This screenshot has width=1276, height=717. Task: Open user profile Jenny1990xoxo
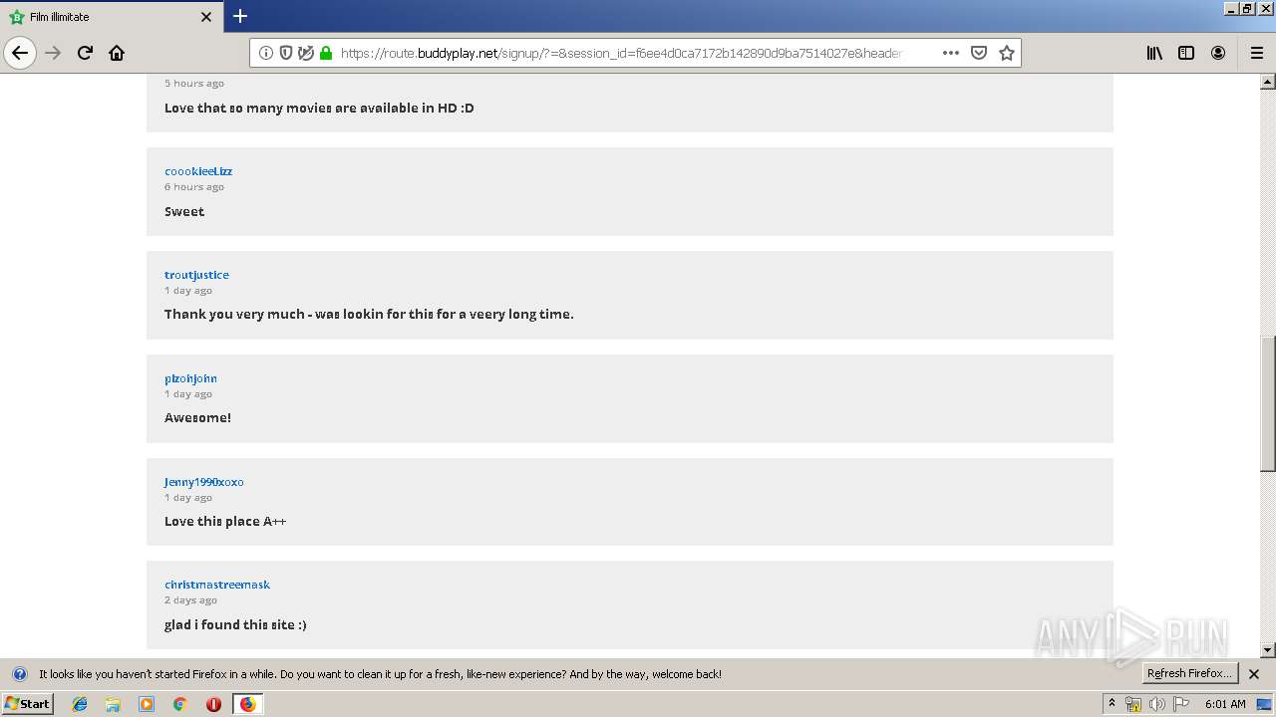204,482
